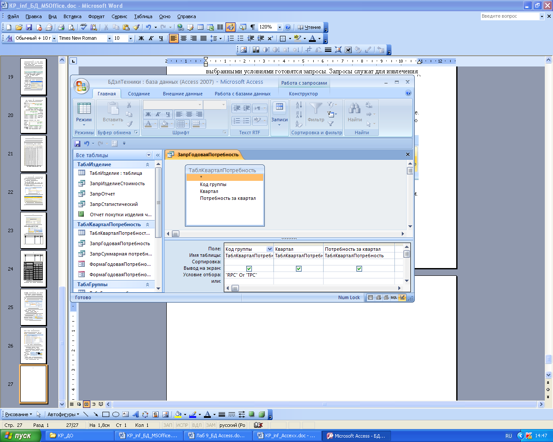The width and height of the screenshot is (553, 442).
Task: Pick the text highlight color swatch in Word
Action: coord(297,38)
